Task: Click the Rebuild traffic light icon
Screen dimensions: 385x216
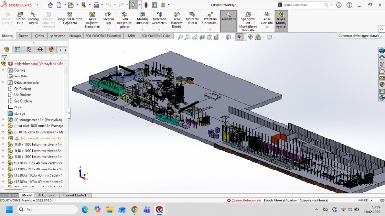Action: click(x=146, y=5)
